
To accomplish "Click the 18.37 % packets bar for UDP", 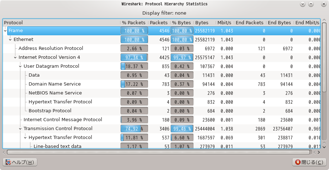I will point(134,66).
